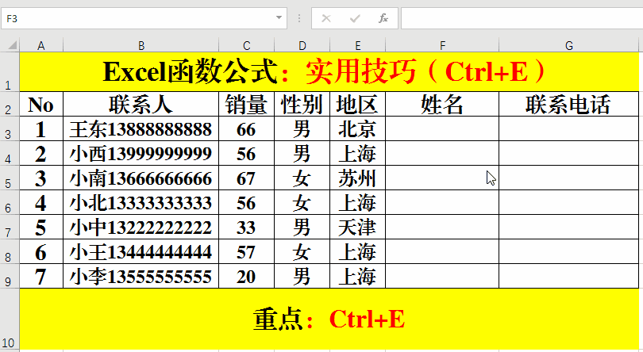This screenshot has height=352, width=643.
Task: Open the Insert Function fx icon
Action: 383,18
